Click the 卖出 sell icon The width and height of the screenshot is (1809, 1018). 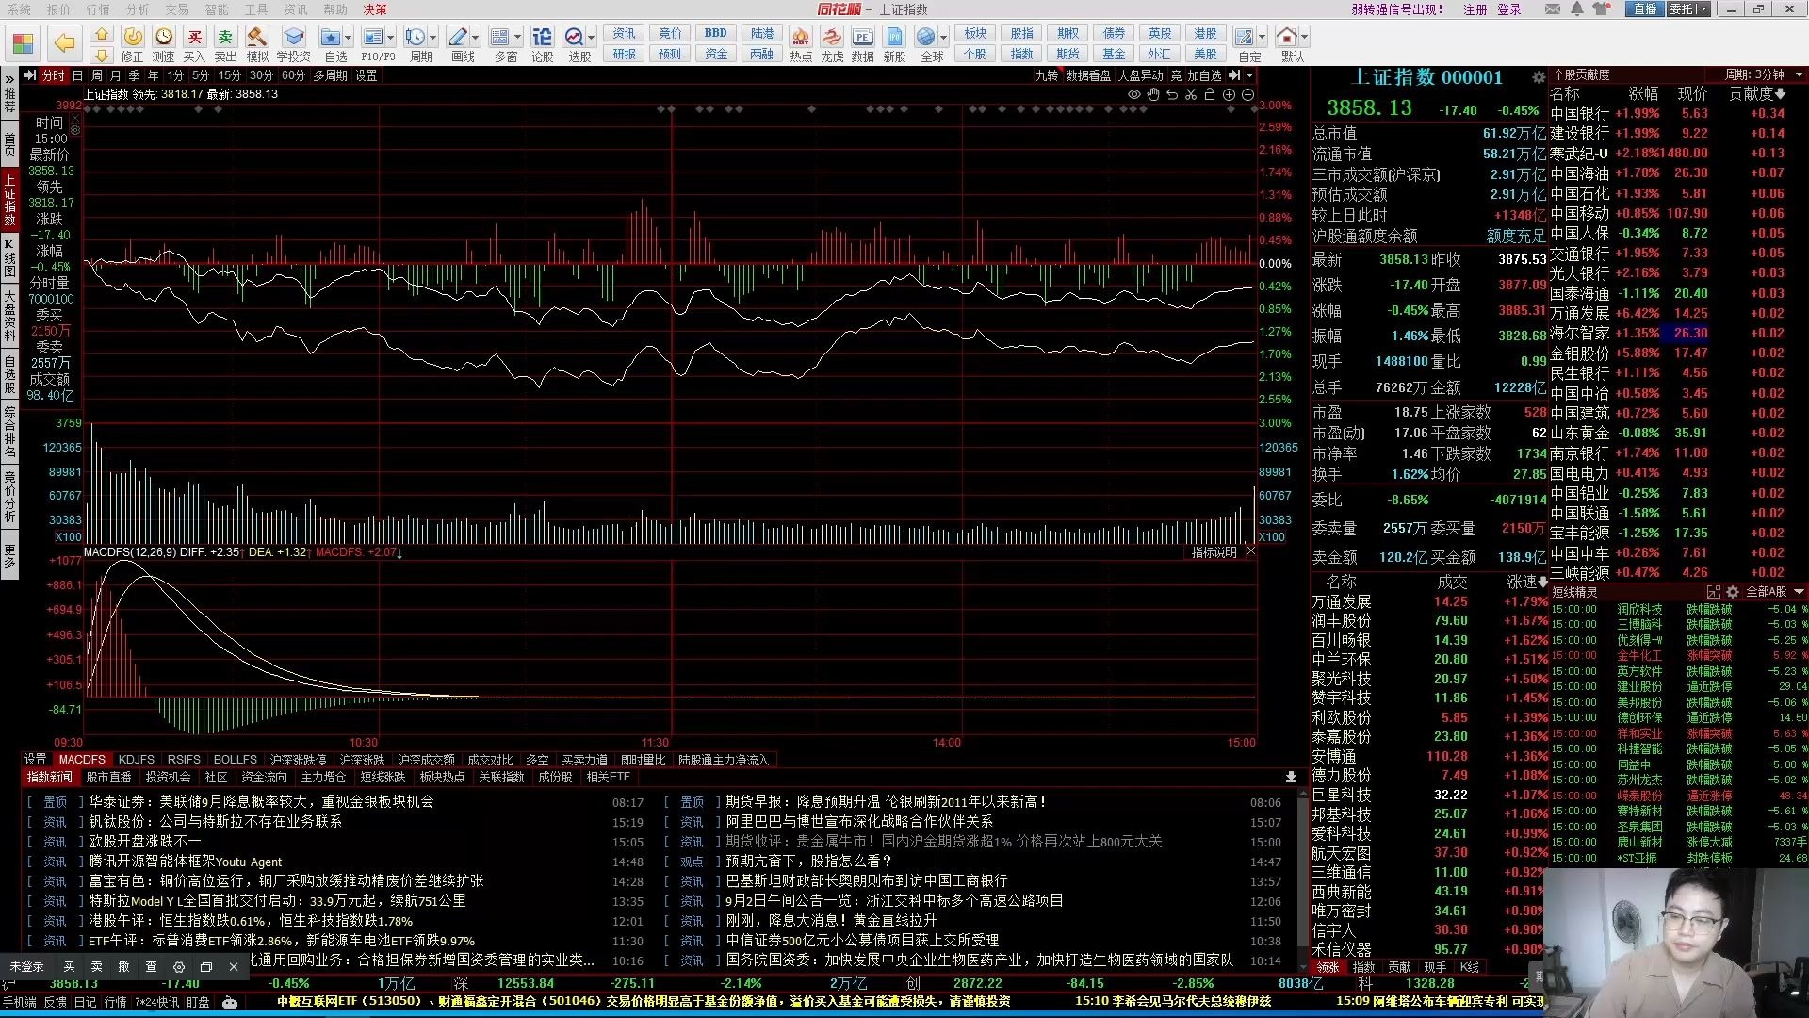coord(225,37)
